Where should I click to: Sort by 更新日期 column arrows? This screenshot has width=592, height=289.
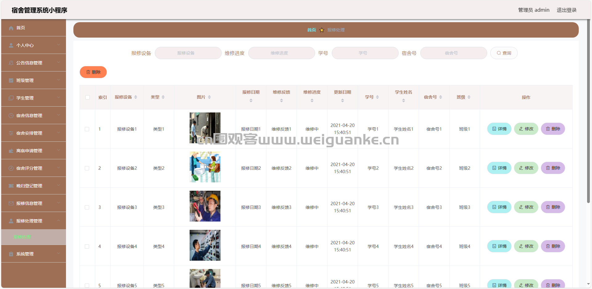[x=343, y=101]
